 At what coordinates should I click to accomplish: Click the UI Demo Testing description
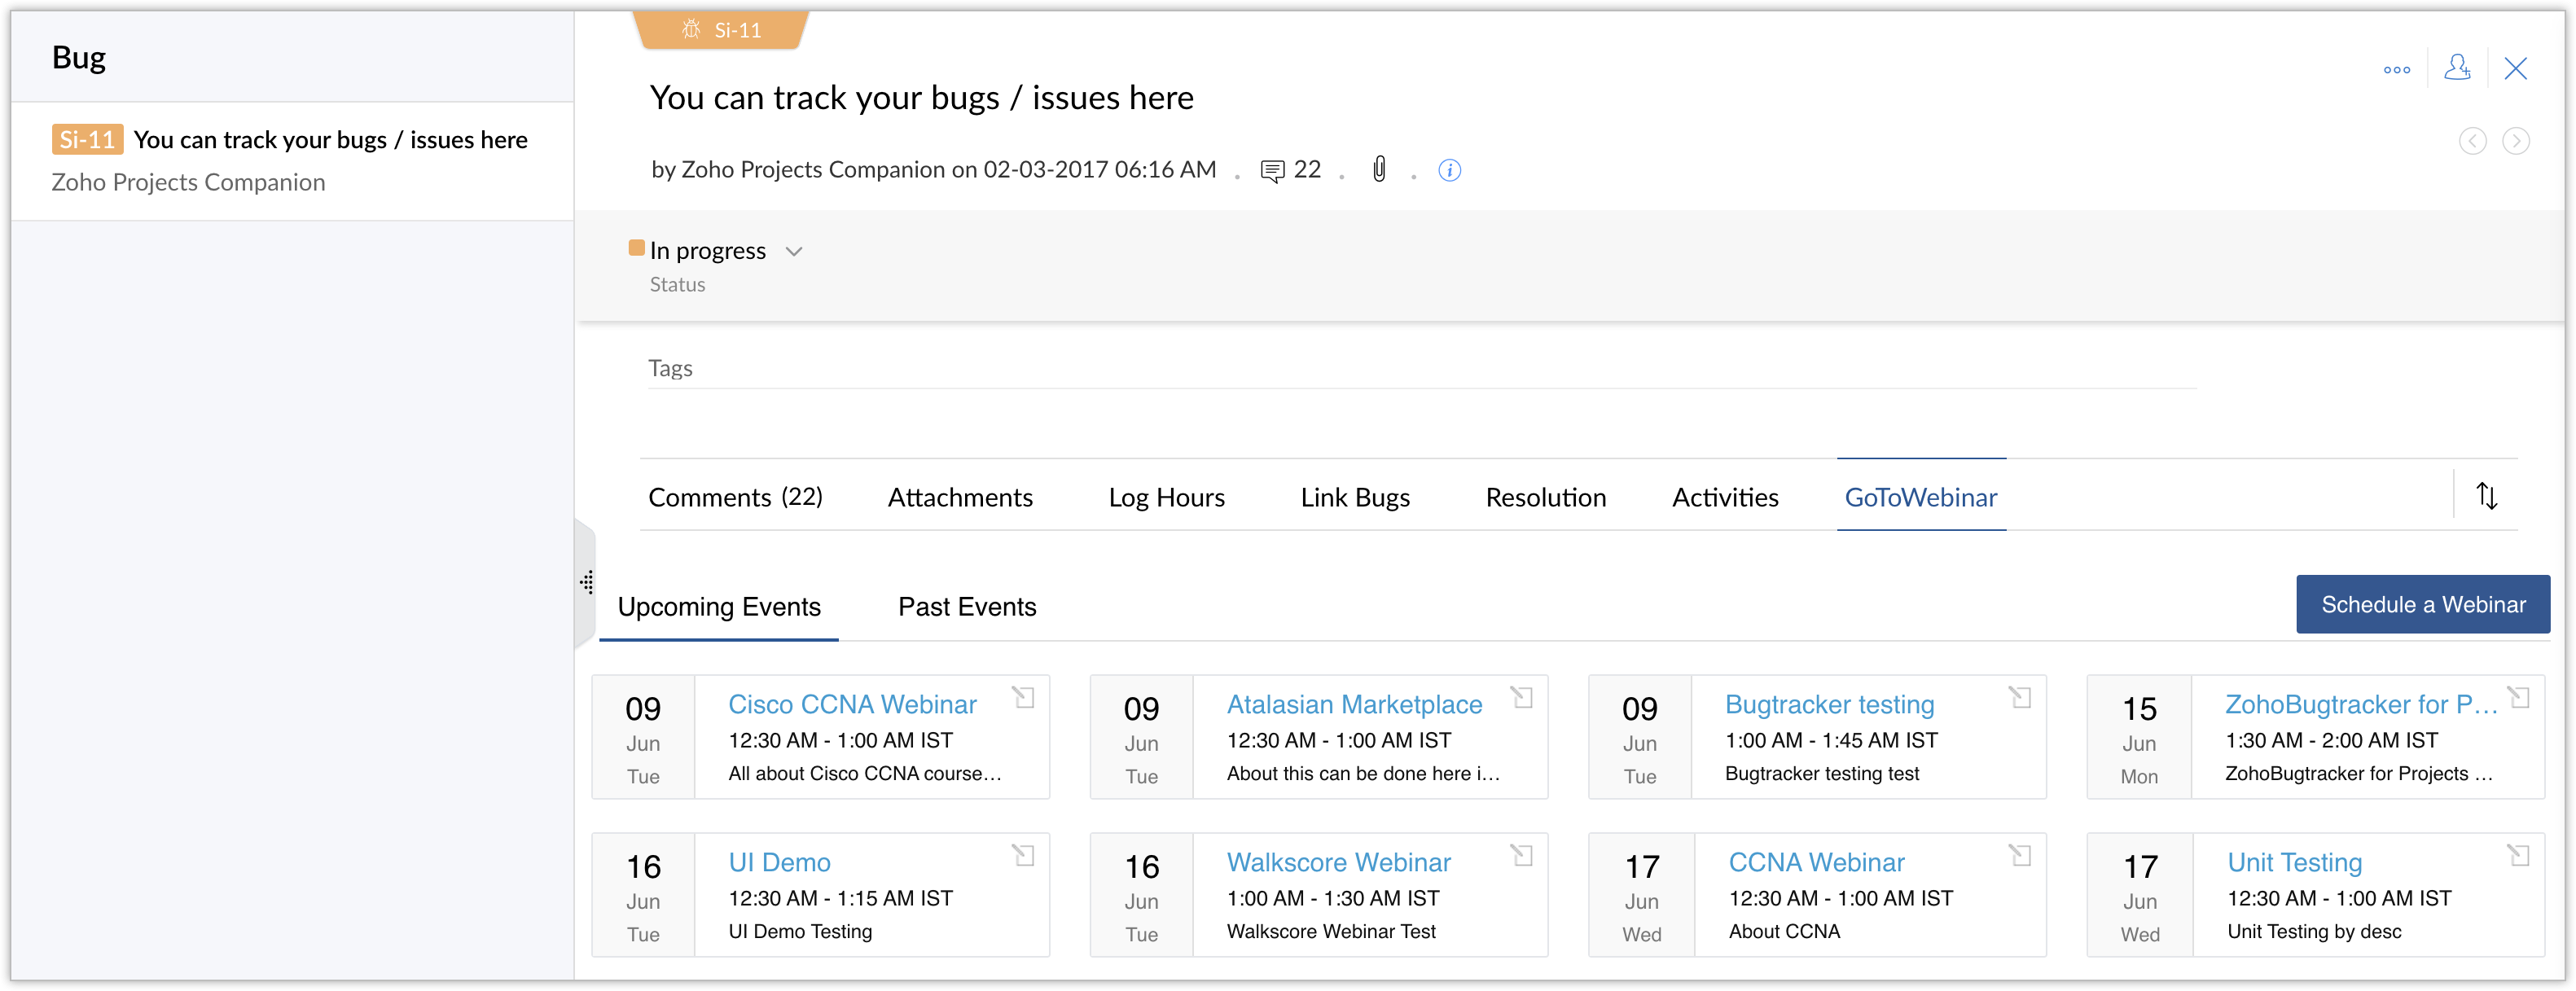(x=799, y=932)
